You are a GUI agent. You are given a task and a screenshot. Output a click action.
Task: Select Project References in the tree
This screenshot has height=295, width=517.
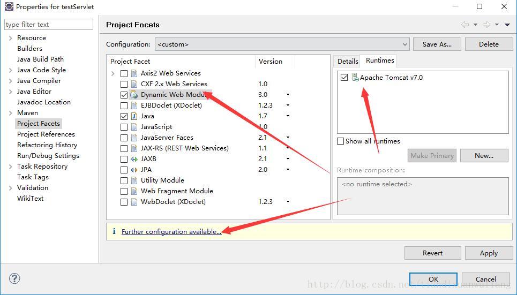(46, 134)
